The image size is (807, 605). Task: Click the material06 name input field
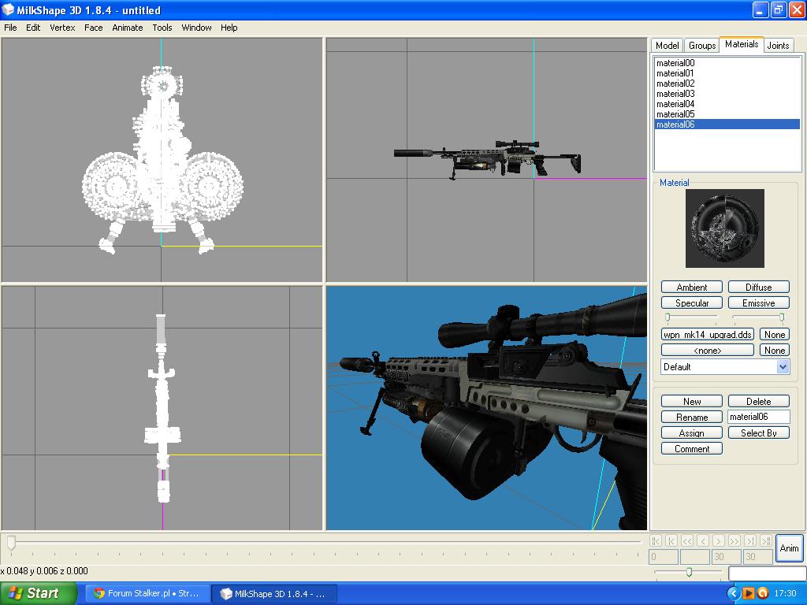click(x=758, y=417)
